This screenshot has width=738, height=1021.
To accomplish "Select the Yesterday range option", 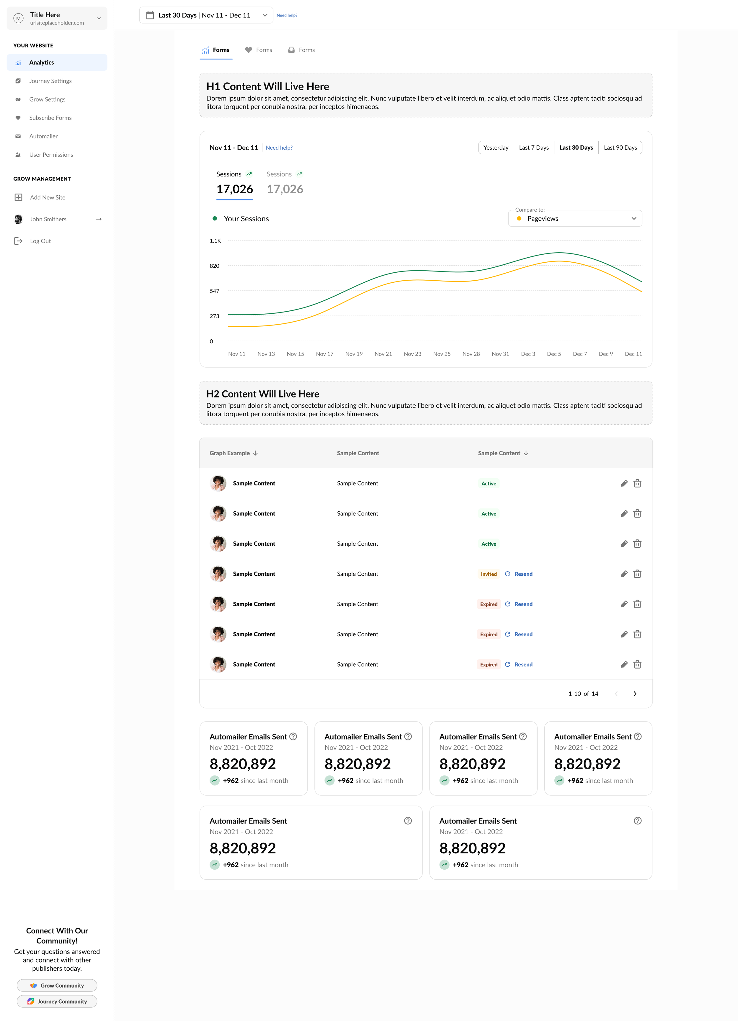I will point(496,148).
